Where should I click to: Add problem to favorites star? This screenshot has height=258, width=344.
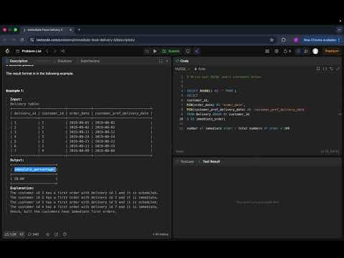click(48, 234)
